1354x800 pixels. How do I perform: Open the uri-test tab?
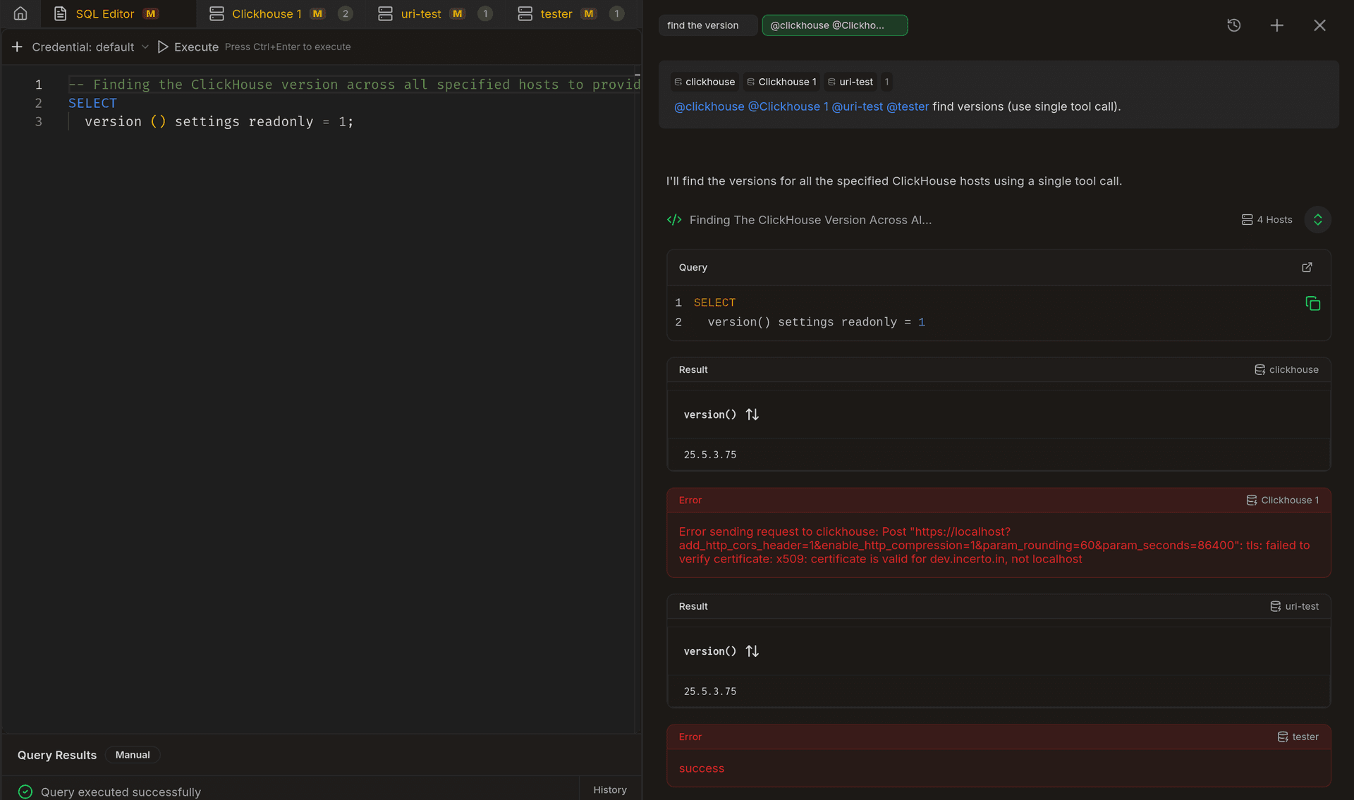pyautogui.click(x=434, y=13)
